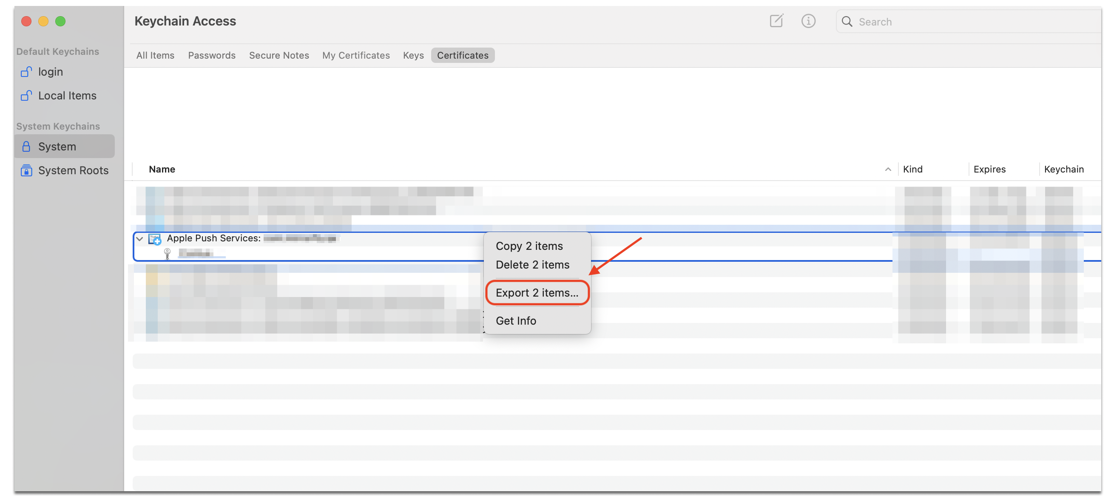
Task: Choose Export 2 items from context menu
Action: 537,293
